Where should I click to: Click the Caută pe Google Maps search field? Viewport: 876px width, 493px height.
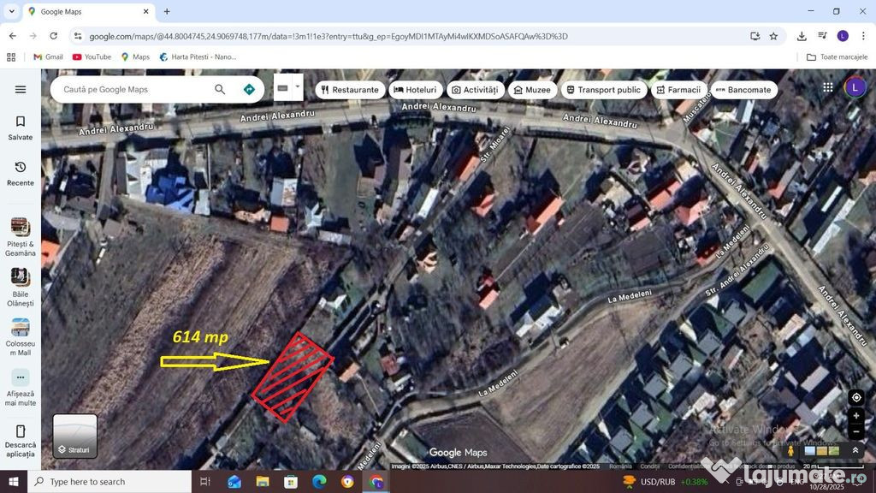(133, 89)
